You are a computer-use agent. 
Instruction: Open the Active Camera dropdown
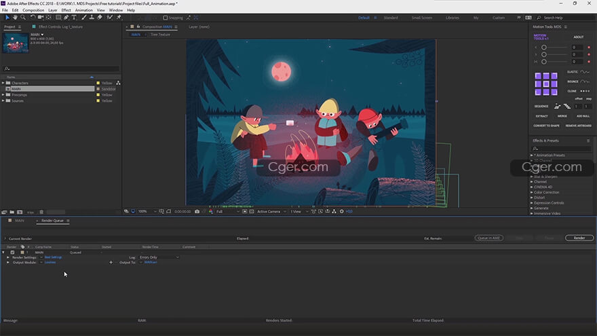pyautogui.click(x=271, y=211)
